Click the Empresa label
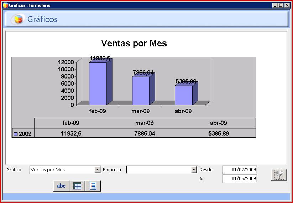The height and width of the screenshot is (203, 293). [112, 170]
